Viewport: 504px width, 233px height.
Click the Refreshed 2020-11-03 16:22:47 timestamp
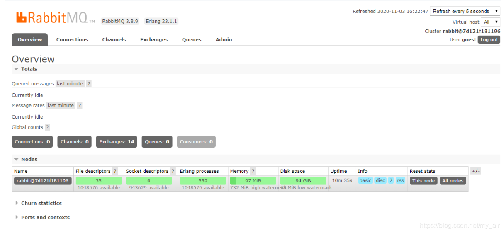pos(390,12)
